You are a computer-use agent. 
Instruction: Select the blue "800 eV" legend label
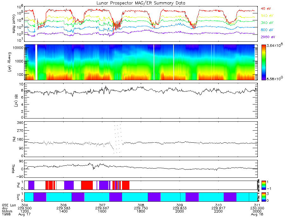click(x=267, y=30)
